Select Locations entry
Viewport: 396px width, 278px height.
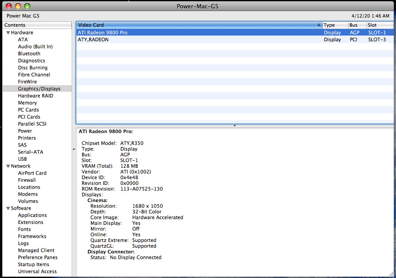coord(29,187)
